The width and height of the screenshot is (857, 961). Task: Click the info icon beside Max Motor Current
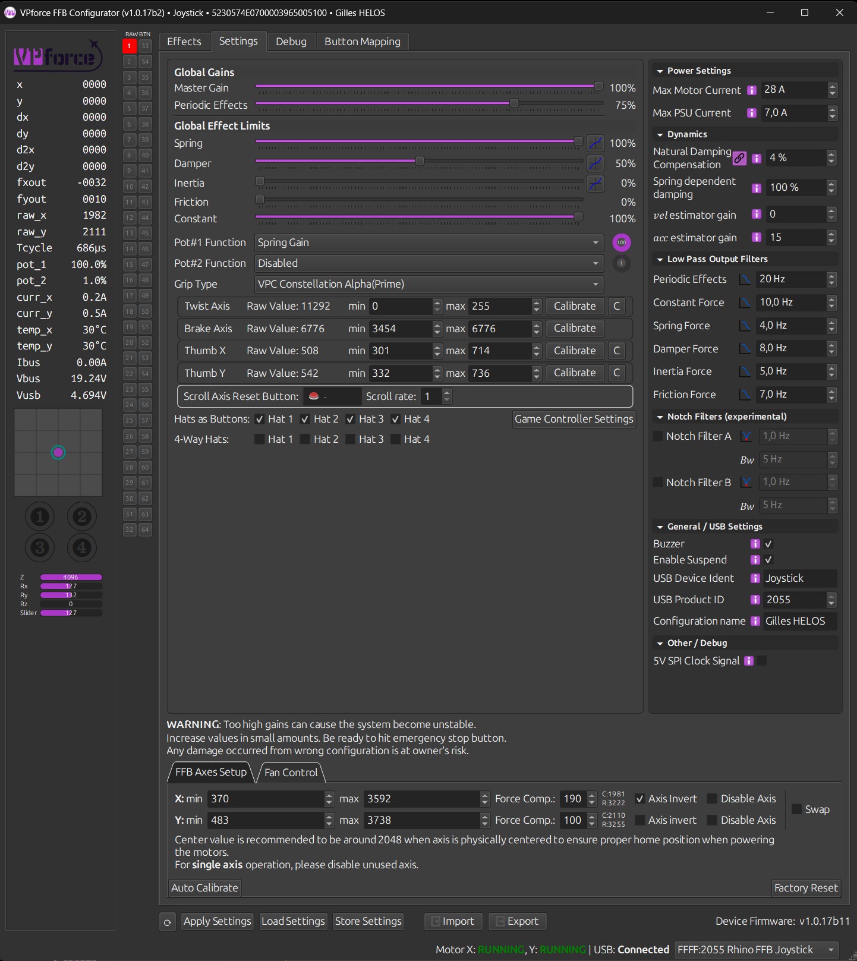point(752,90)
